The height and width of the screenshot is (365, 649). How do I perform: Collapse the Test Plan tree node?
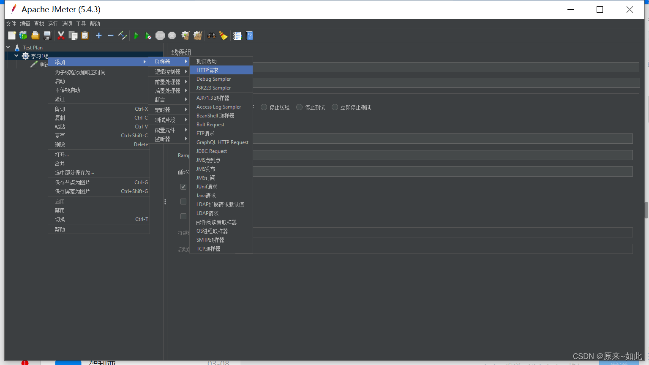coord(8,47)
